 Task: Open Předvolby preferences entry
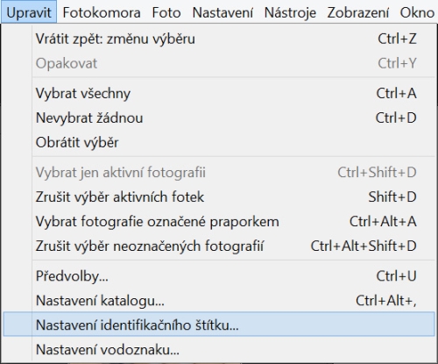219,276
